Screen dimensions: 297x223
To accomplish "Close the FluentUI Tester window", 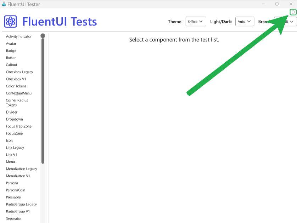I will [x=291, y=4].
